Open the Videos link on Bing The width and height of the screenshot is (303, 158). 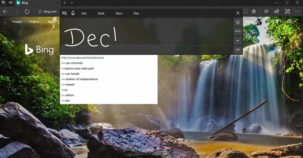tap(34, 22)
